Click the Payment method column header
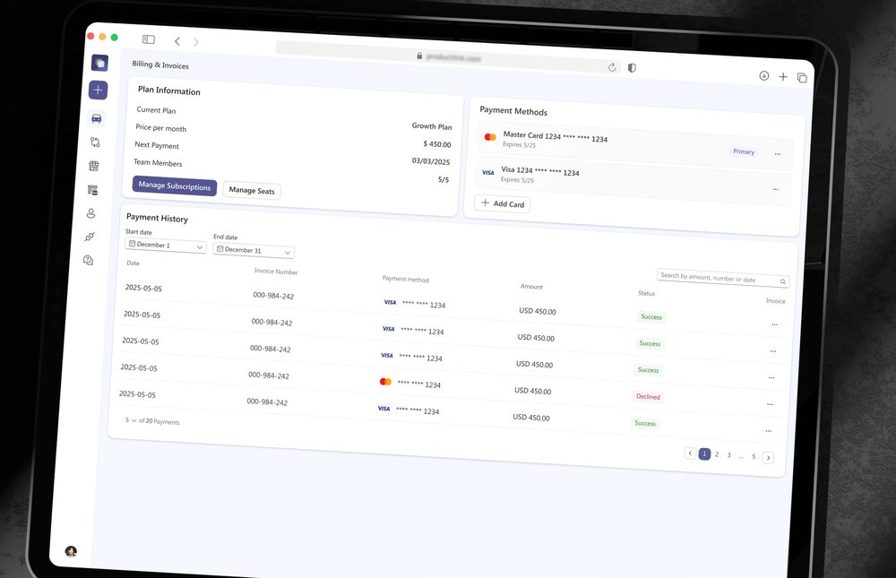Viewport: 896px width, 578px height. pyautogui.click(x=406, y=279)
